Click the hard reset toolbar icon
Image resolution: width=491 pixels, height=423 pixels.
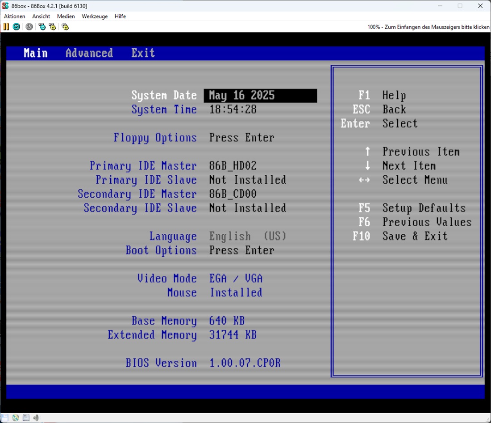click(x=16, y=27)
